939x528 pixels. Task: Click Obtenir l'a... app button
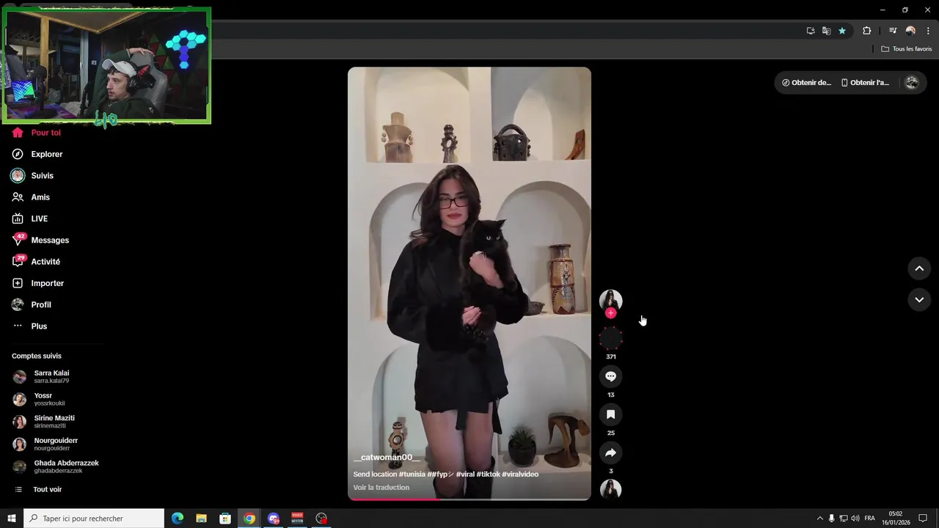(x=865, y=83)
